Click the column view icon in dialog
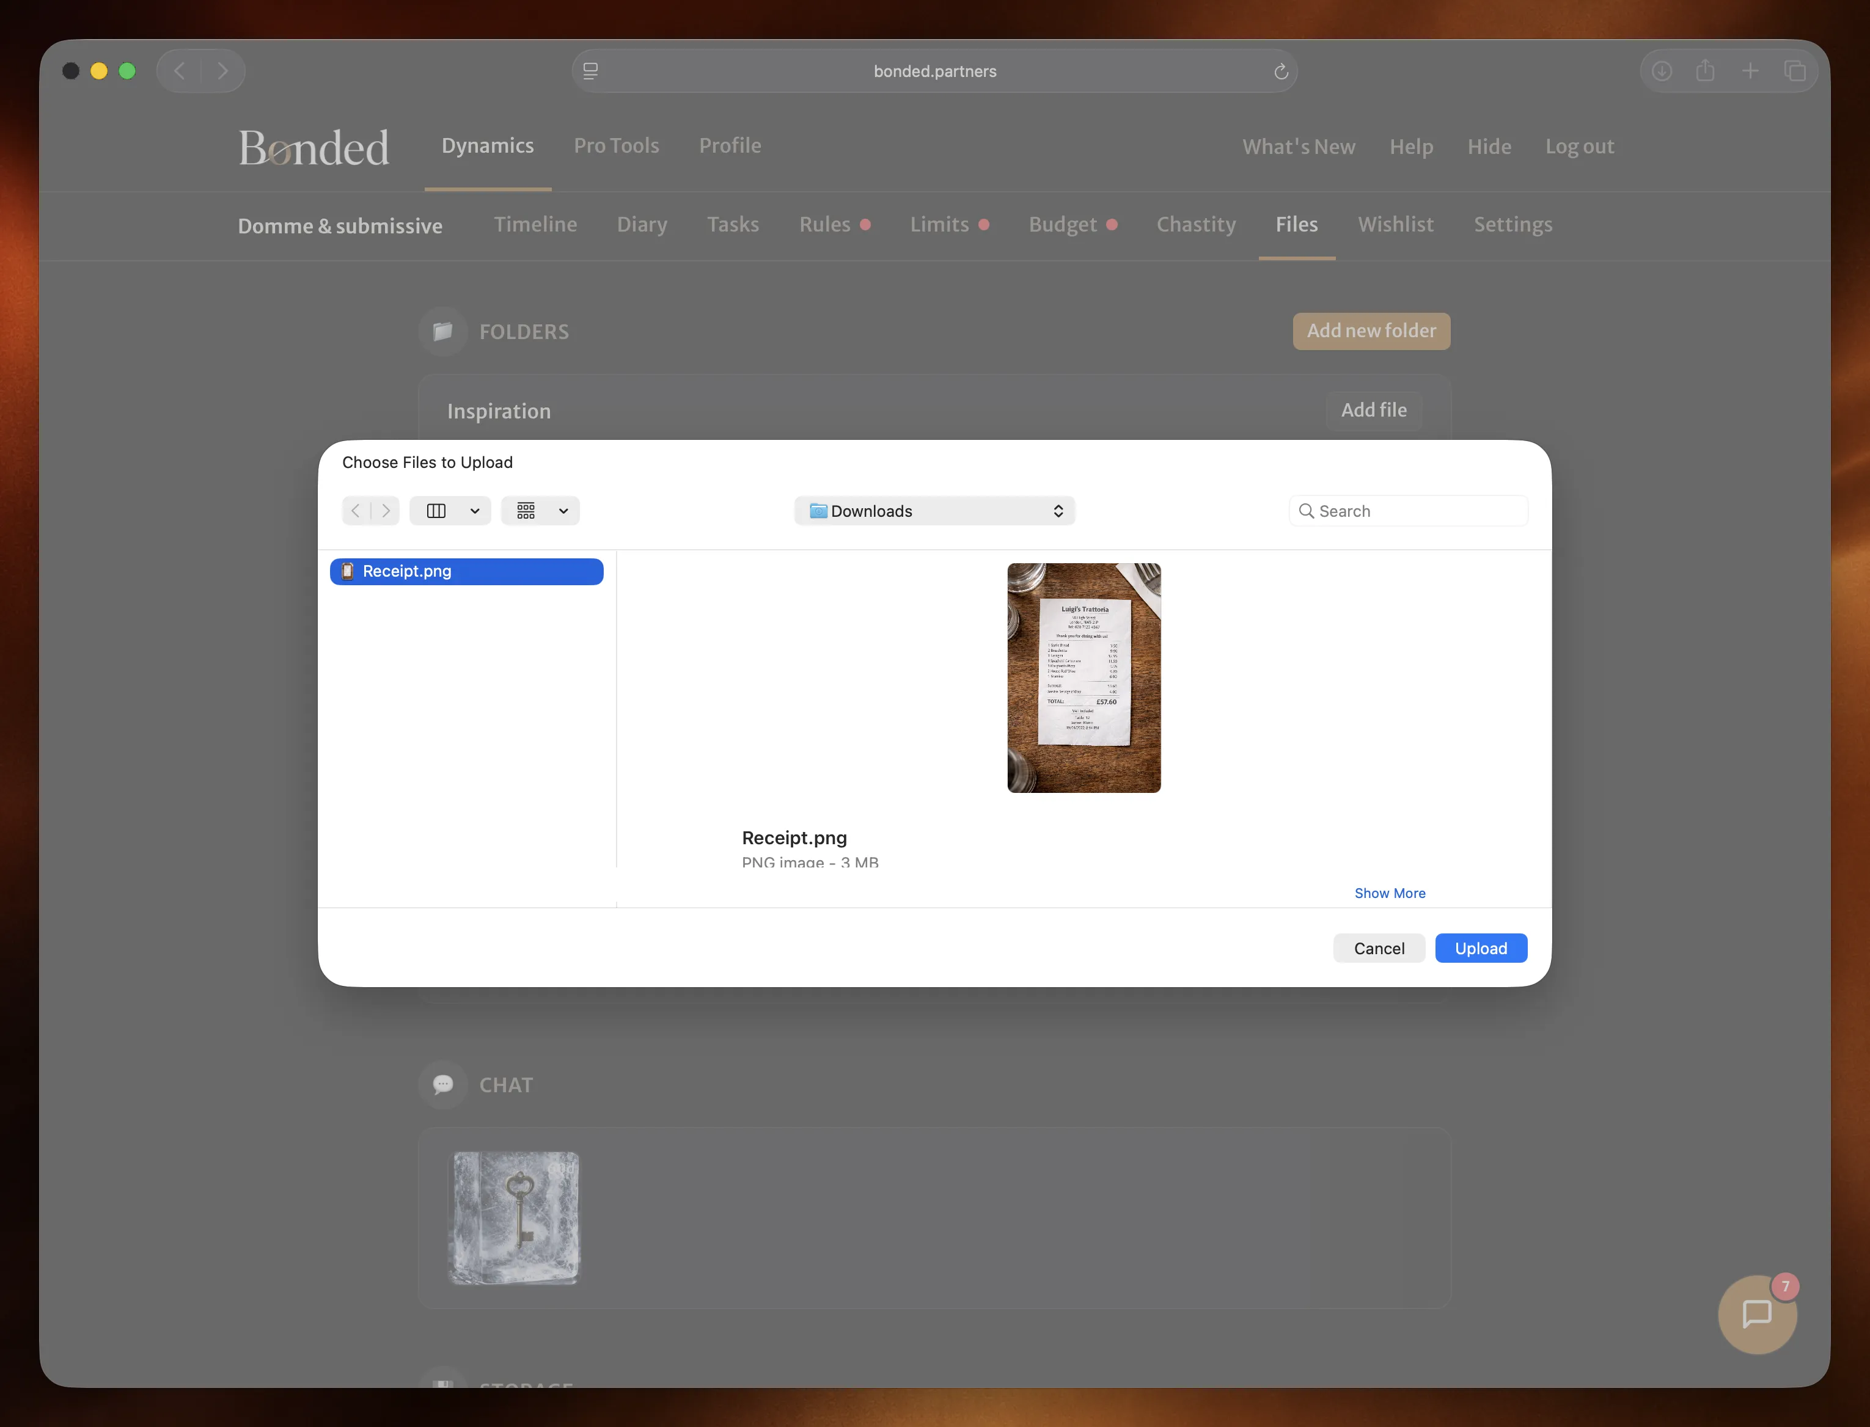Image resolution: width=1870 pixels, height=1427 pixels. [x=436, y=511]
